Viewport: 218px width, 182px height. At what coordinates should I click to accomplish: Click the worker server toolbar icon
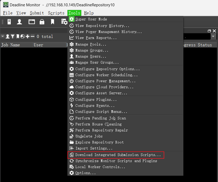tap(9, 22)
